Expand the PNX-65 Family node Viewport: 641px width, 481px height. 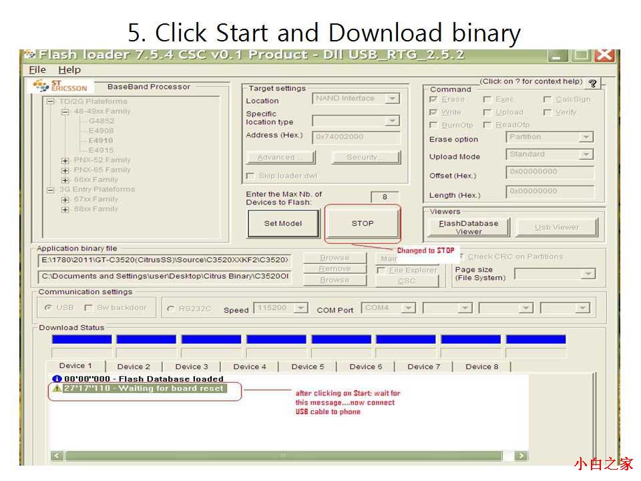pyautogui.click(x=65, y=170)
